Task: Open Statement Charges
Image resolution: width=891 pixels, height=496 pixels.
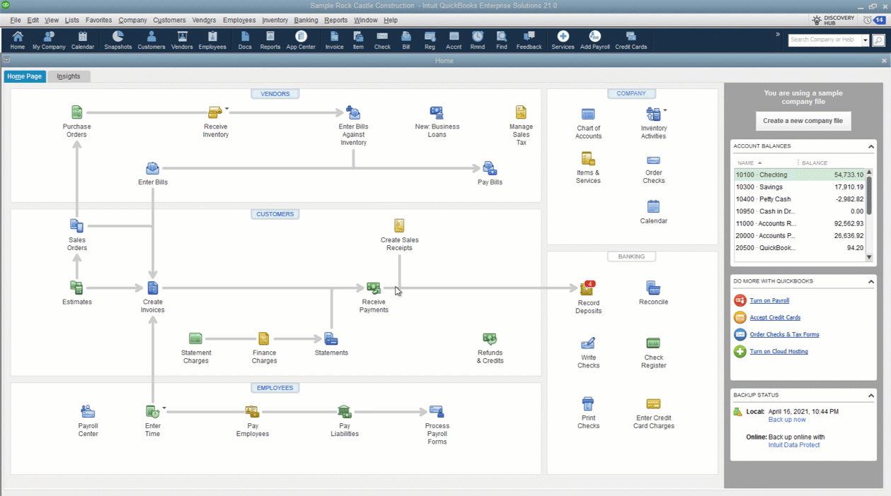Action: coord(195,338)
